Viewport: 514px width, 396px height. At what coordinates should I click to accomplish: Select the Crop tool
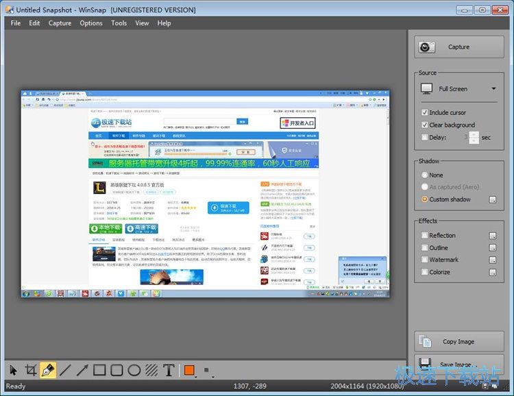coord(30,370)
